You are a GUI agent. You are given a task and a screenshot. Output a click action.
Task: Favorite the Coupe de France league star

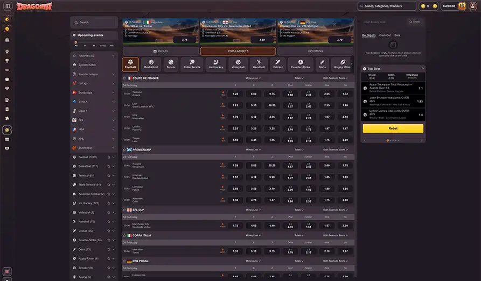pyautogui.click(x=124, y=78)
